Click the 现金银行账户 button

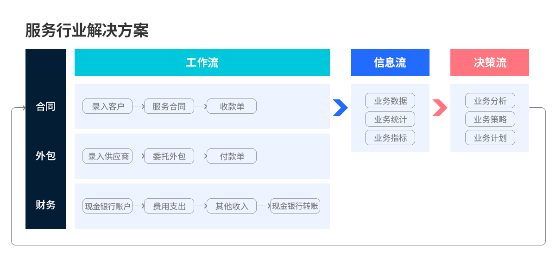tap(107, 206)
